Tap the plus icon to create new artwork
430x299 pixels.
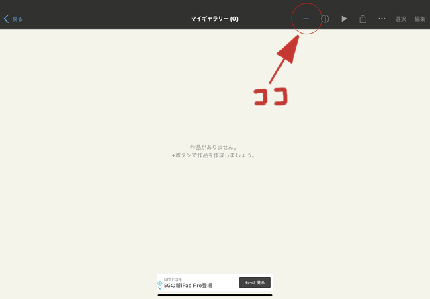click(306, 19)
